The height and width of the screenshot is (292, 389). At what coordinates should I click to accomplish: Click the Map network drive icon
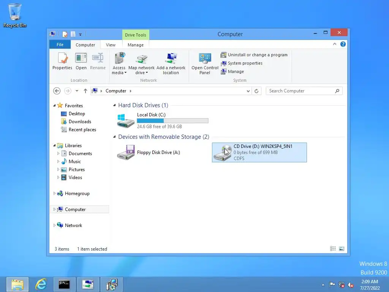point(141,63)
